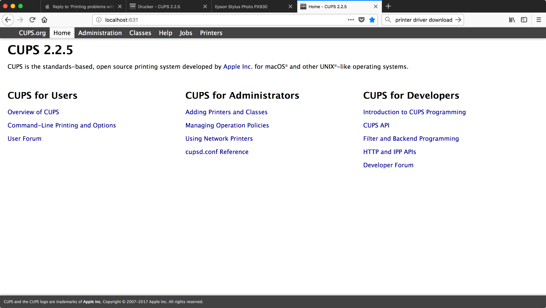
Task: Follow the Apple Inc. link in description
Action: 238,66
